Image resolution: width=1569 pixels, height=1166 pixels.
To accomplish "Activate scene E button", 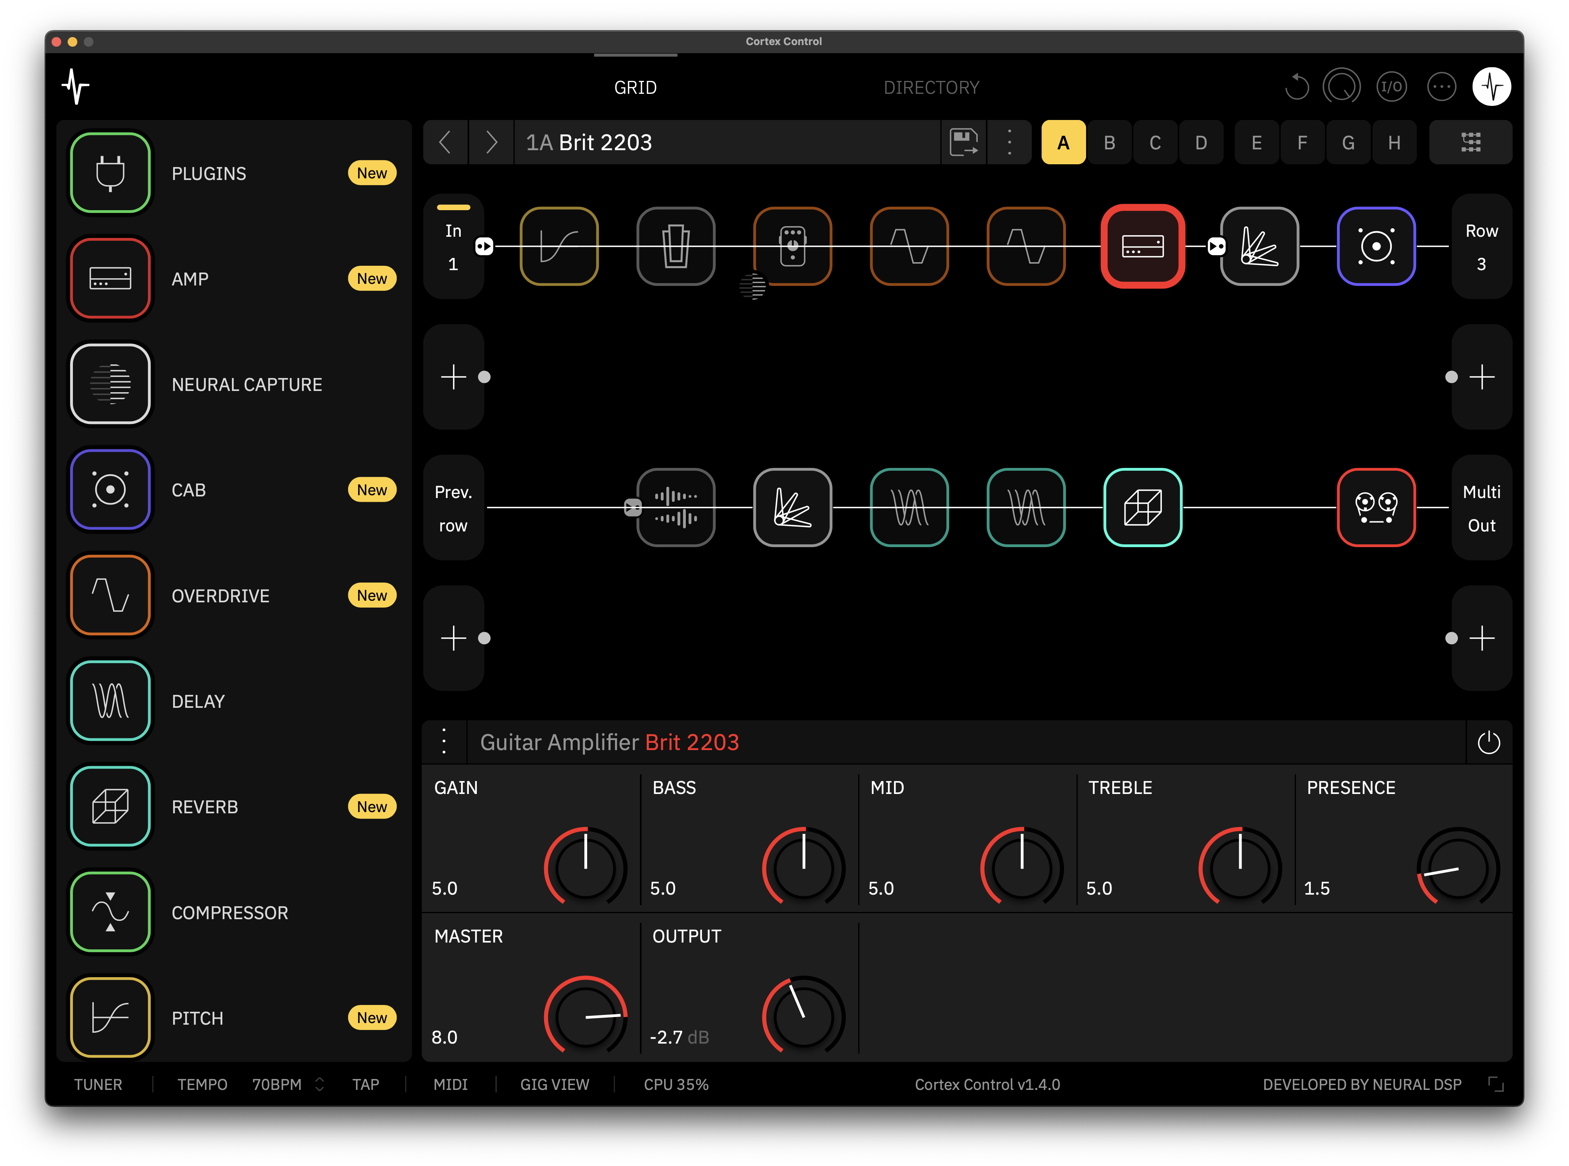I will (x=1256, y=143).
